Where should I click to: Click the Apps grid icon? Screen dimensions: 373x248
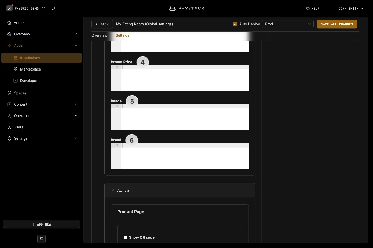tap(9, 45)
